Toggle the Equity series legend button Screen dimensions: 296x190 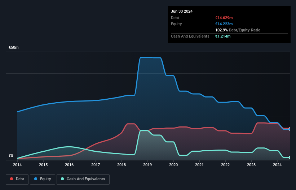(43, 179)
